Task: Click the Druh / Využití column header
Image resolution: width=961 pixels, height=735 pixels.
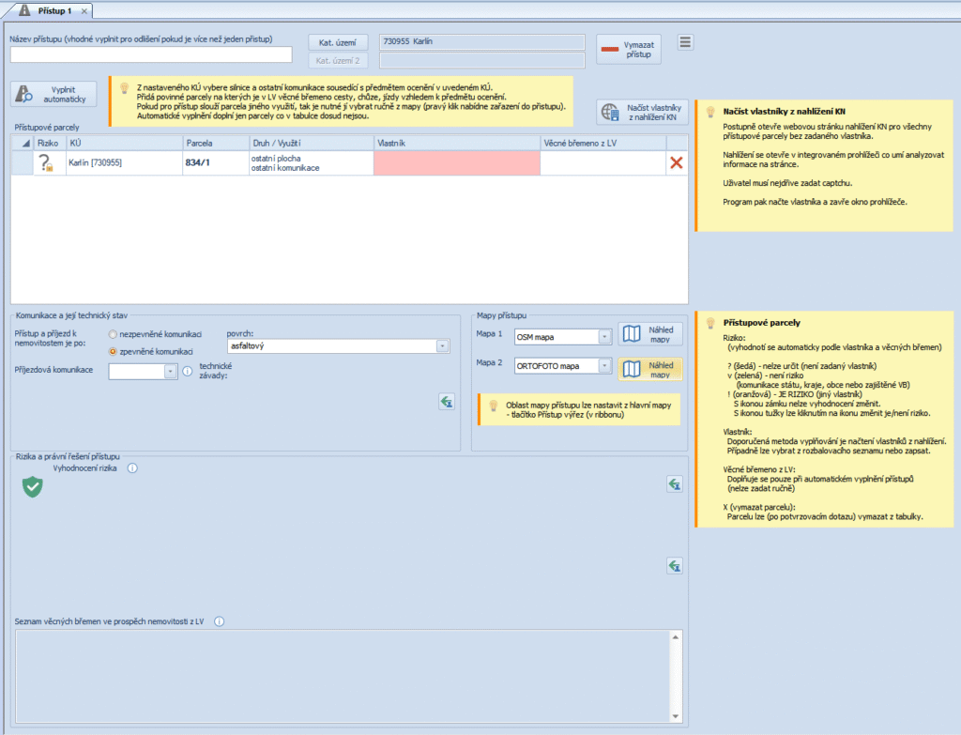Action: tap(312, 143)
